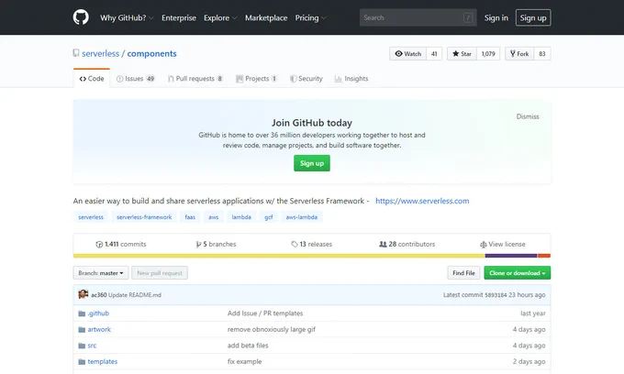The width and height of the screenshot is (624, 374).
Task: Select the serverless-framework topic tag
Action: click(x=144, y=217)
